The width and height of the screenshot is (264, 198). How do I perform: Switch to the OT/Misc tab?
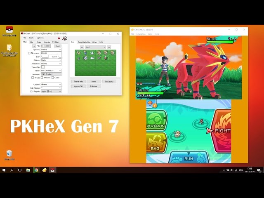tap(55, 42)
